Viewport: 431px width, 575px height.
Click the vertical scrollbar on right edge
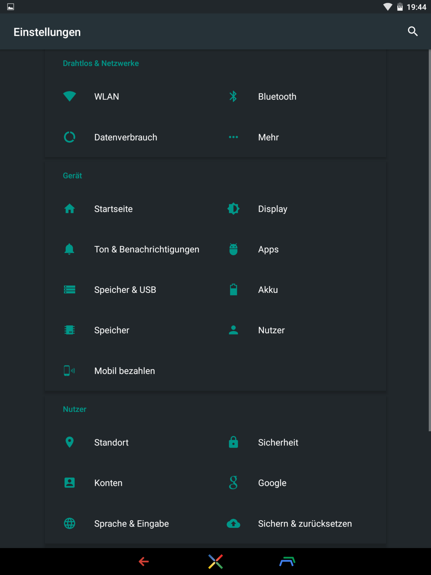click(x=429, y=241)
